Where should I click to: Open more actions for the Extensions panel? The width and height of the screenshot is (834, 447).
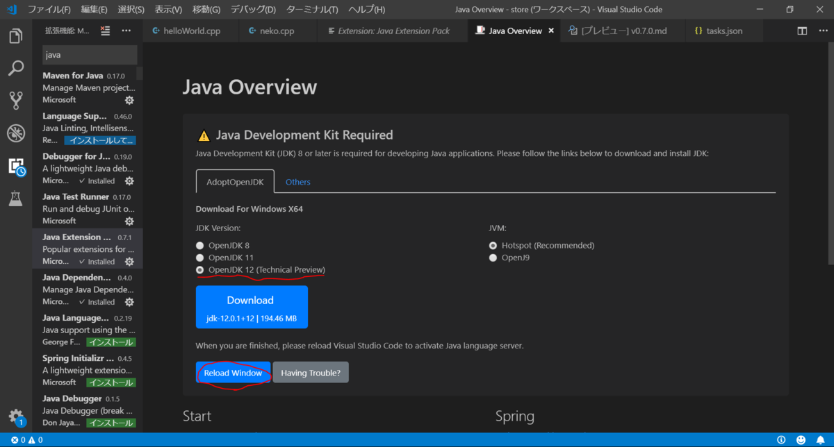126,31
